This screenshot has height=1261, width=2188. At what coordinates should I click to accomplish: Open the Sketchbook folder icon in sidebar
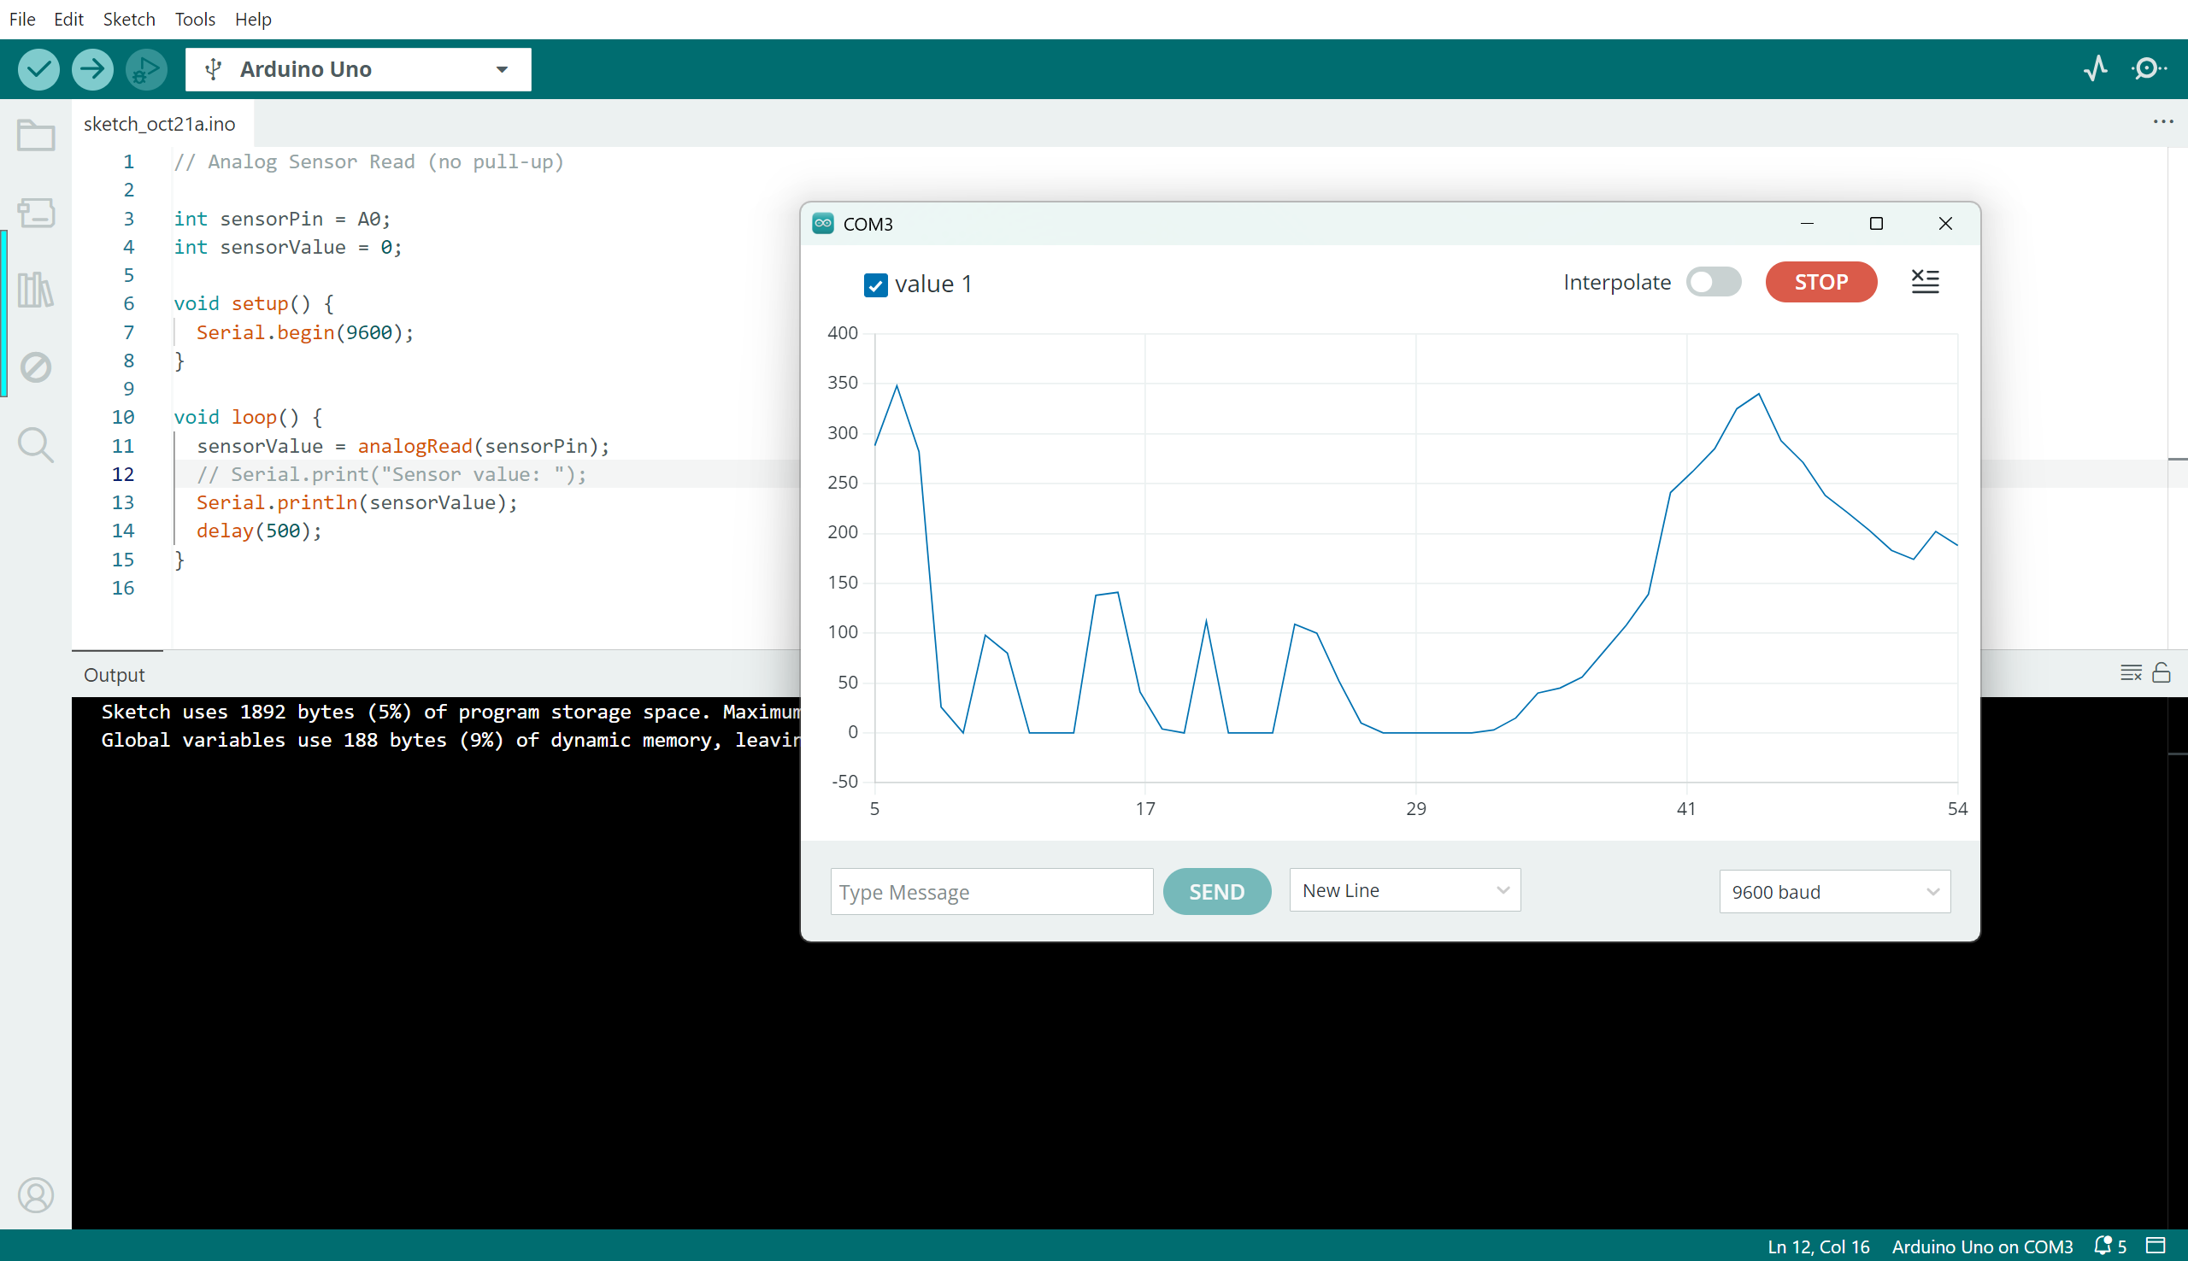click(x=36, y=136)
